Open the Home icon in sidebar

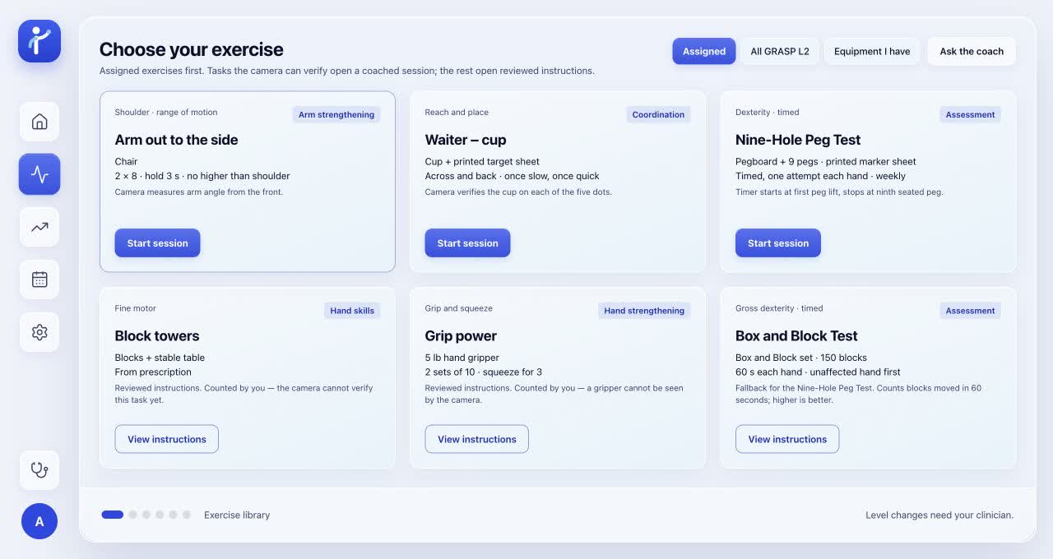(39, 122)
